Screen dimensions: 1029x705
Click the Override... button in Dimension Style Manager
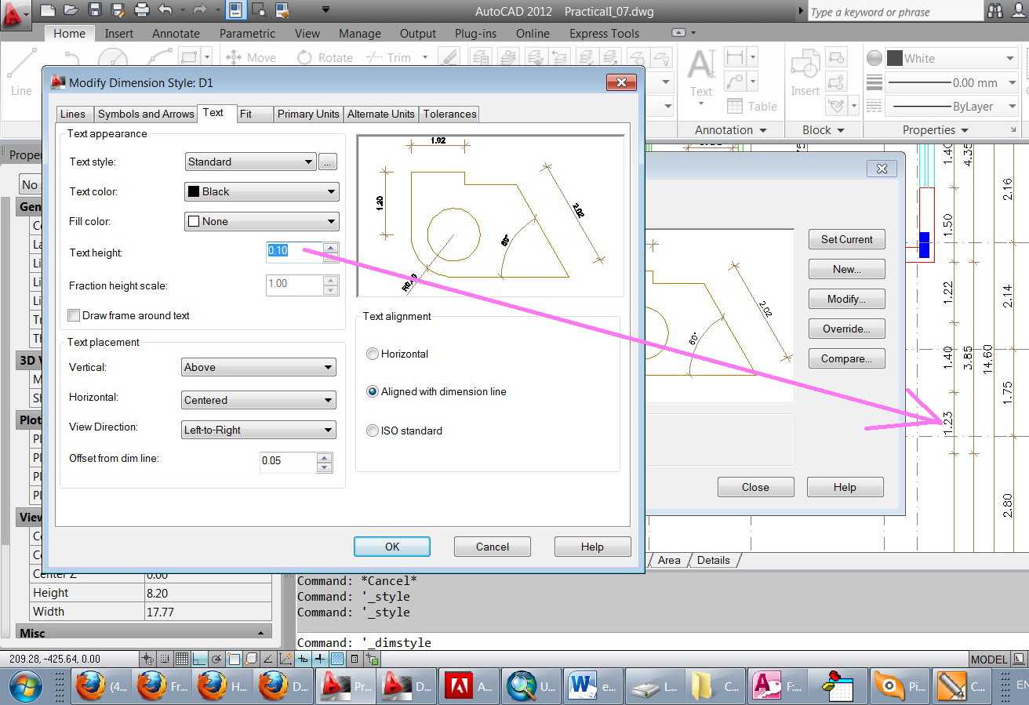[x=847, y=329]
